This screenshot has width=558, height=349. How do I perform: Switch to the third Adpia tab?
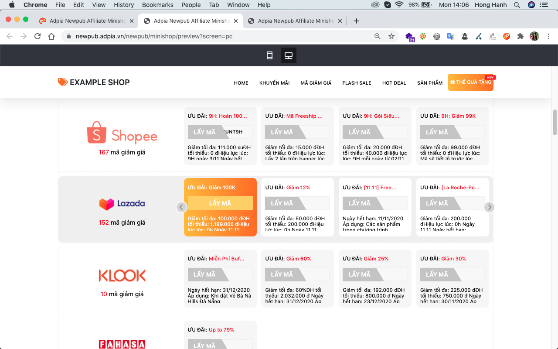click(295, 21)
